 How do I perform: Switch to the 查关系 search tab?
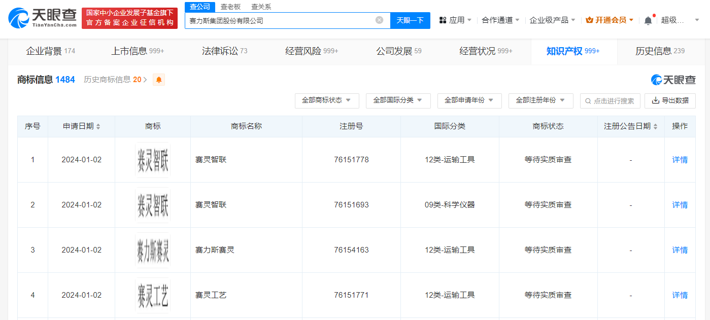261,7
